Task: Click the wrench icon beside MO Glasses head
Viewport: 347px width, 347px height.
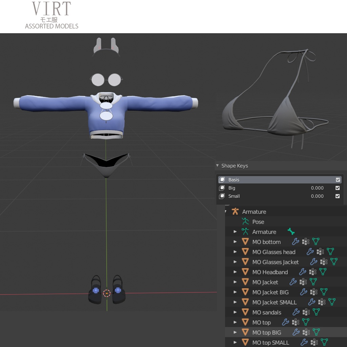Action: click(310, 252)
